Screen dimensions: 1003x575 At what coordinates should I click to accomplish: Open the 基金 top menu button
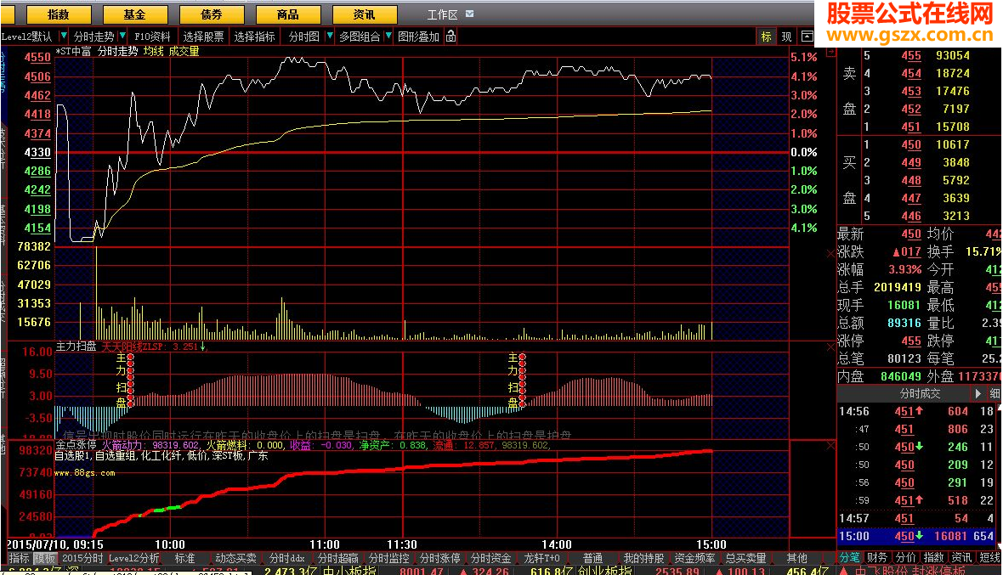pyautogui.click(x=135, y=14)
